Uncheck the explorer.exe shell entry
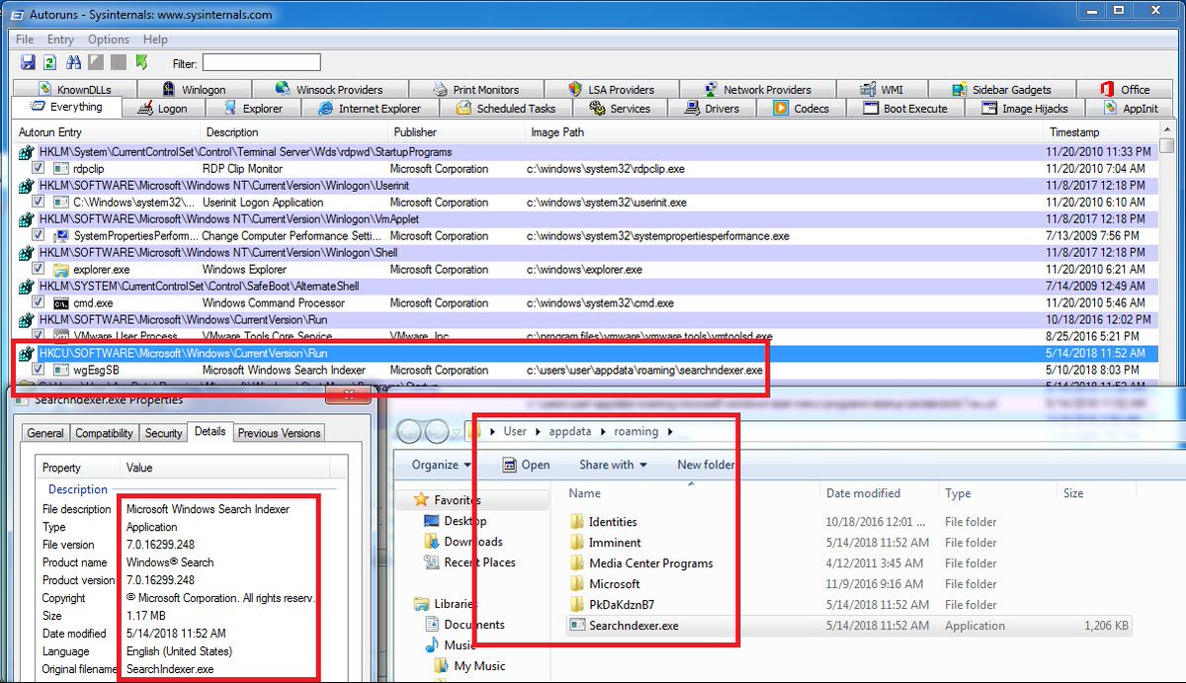This screenshot has width=1186, height=683. pos(39,270)
